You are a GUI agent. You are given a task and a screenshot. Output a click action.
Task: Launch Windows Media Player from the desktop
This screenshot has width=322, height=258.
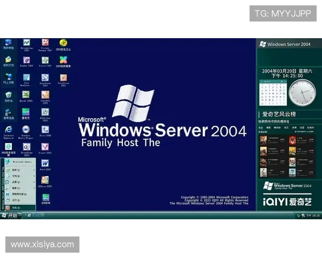(x=26, y=132)
